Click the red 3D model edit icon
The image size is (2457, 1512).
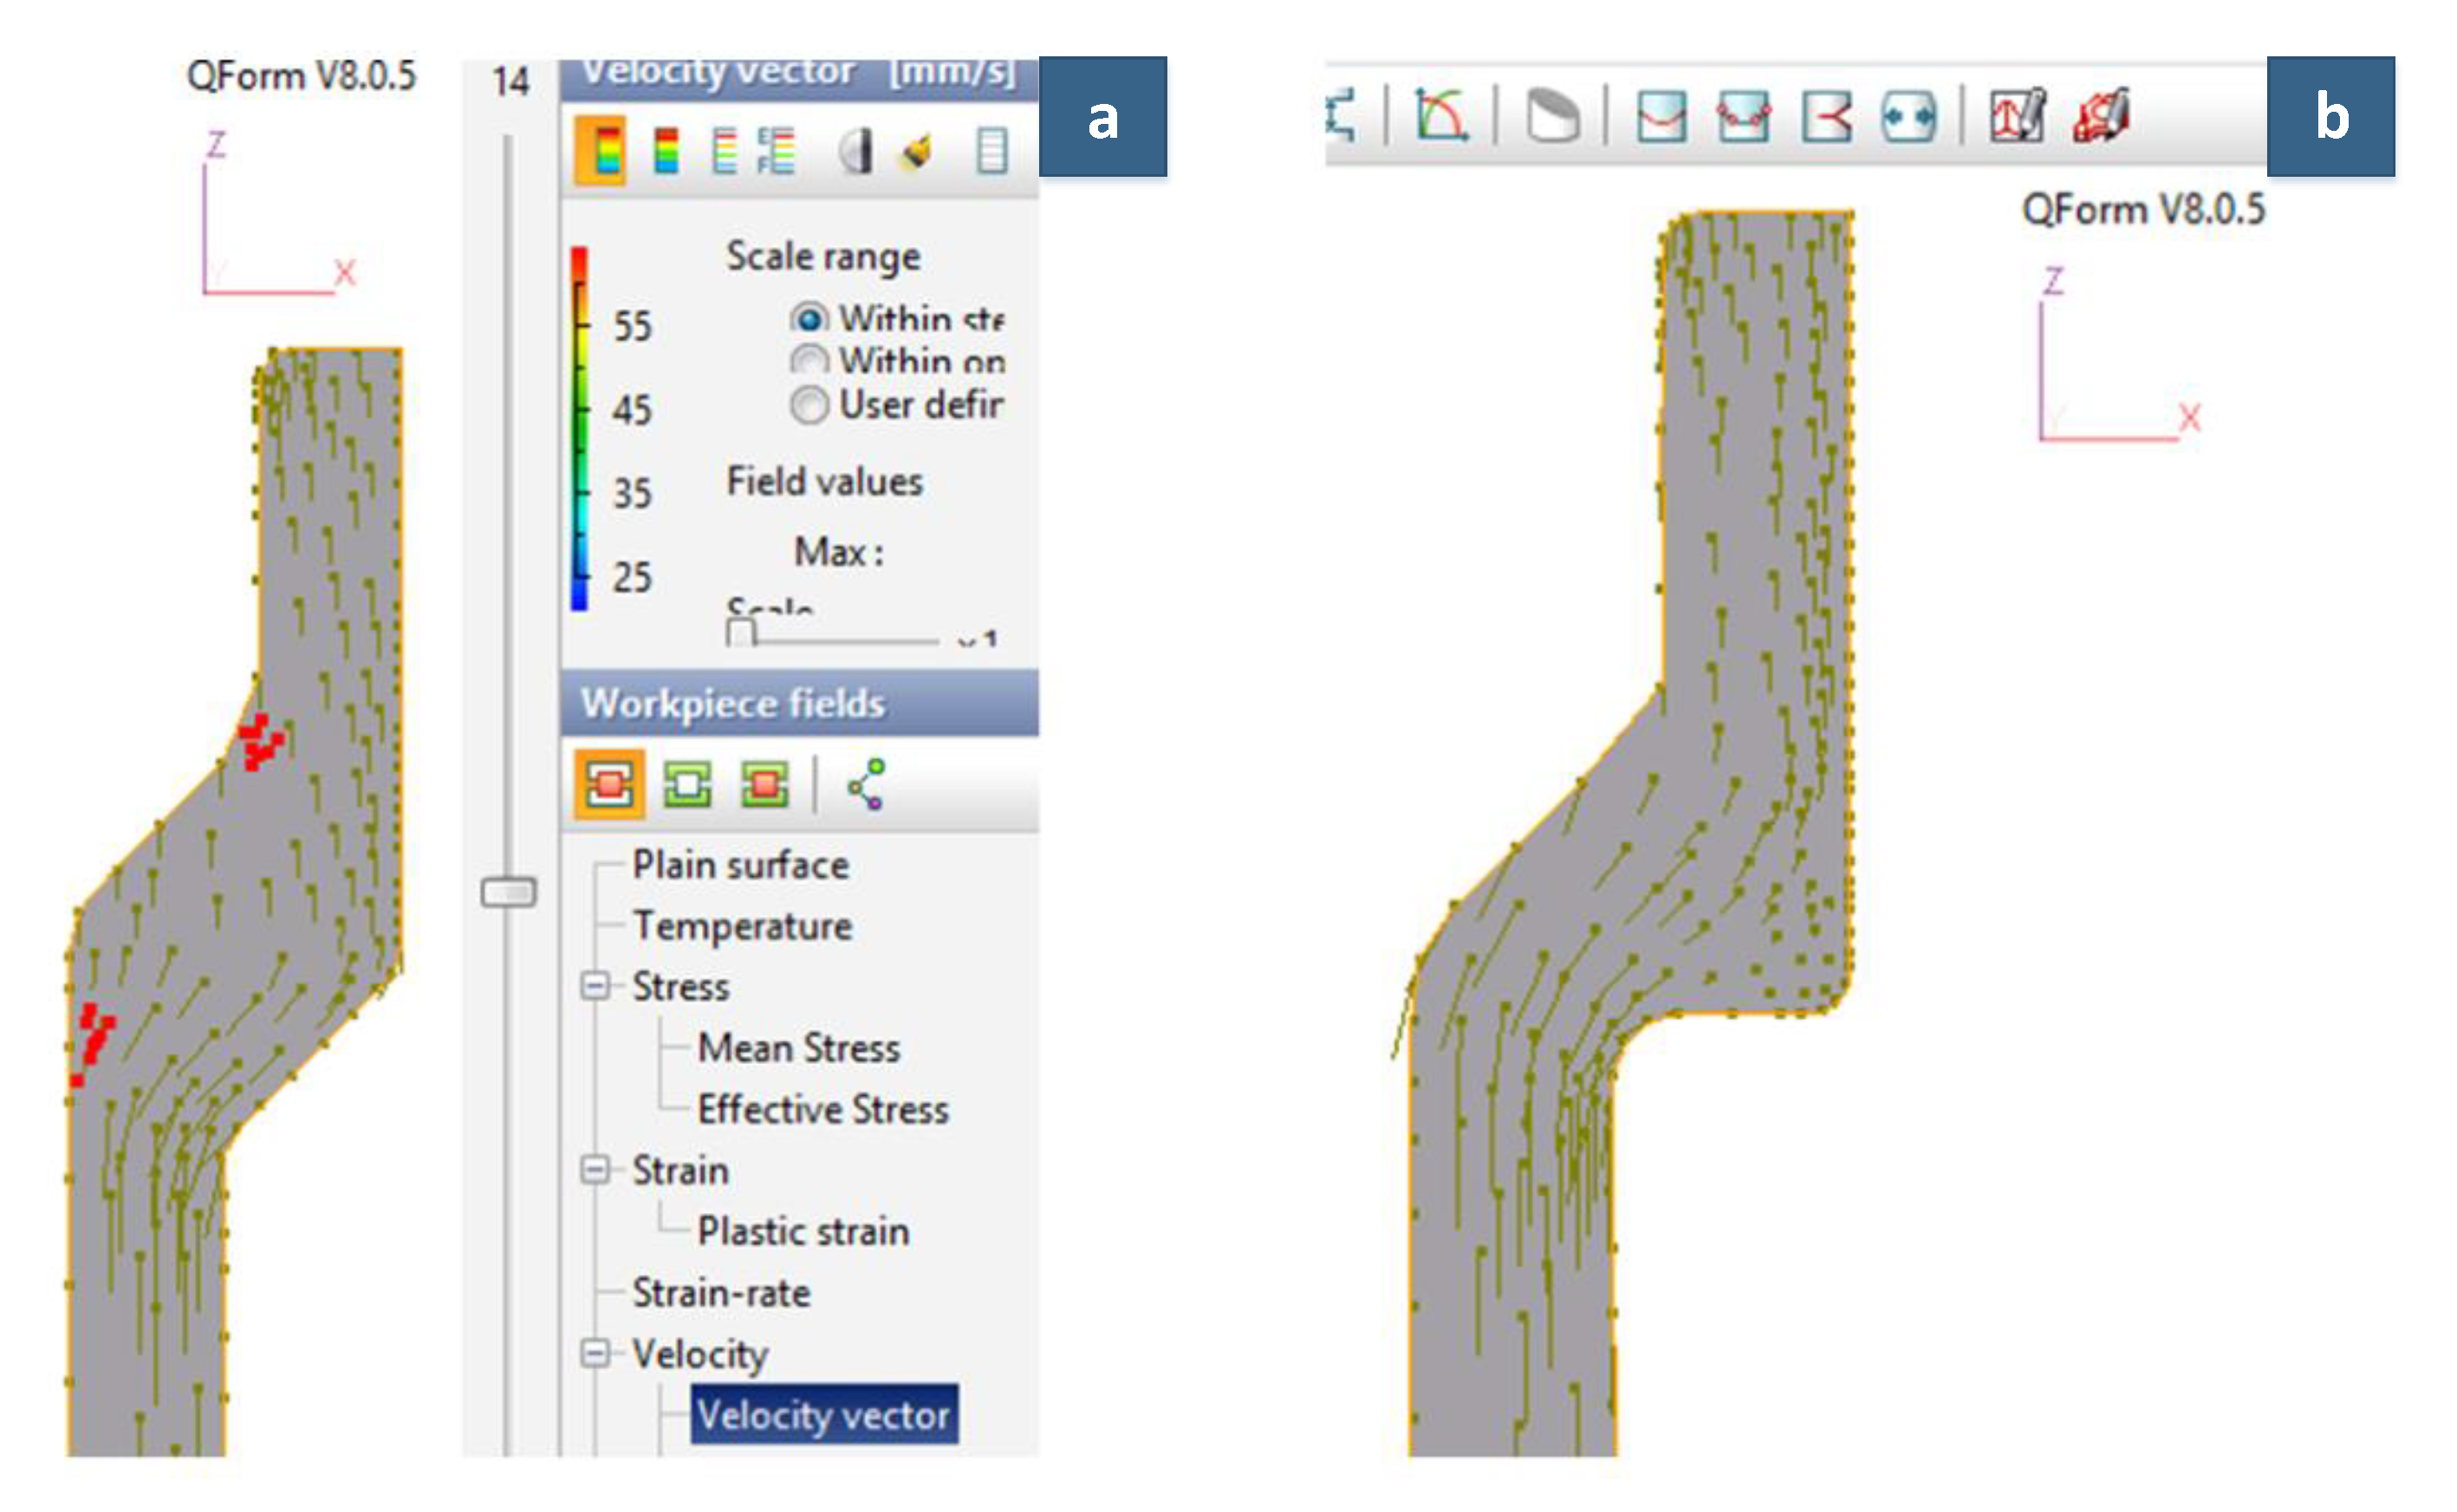click(2101, 117)
